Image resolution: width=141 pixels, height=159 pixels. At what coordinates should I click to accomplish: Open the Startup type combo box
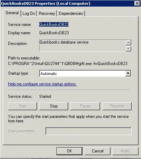tap(85, 73)
